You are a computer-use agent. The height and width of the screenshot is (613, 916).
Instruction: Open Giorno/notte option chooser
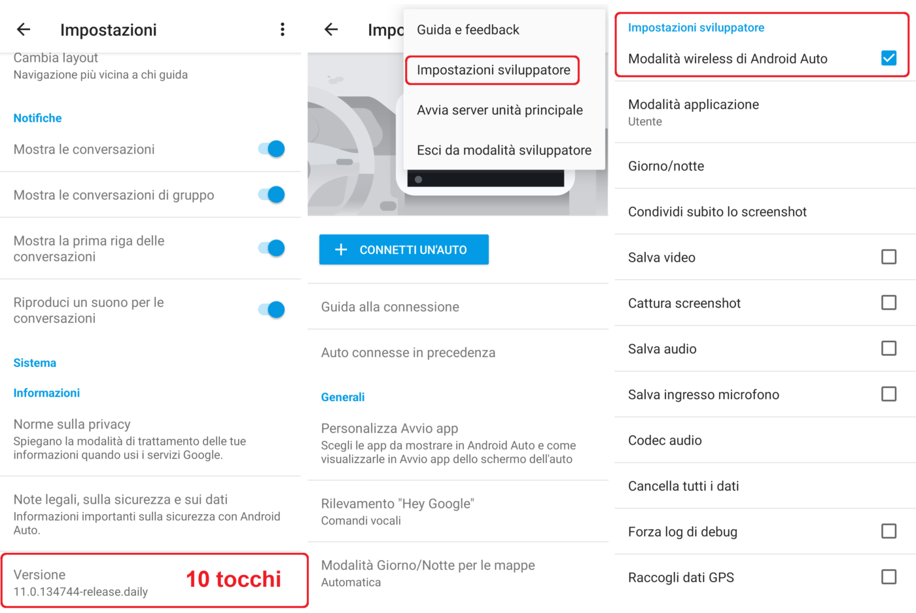point(666,166)
